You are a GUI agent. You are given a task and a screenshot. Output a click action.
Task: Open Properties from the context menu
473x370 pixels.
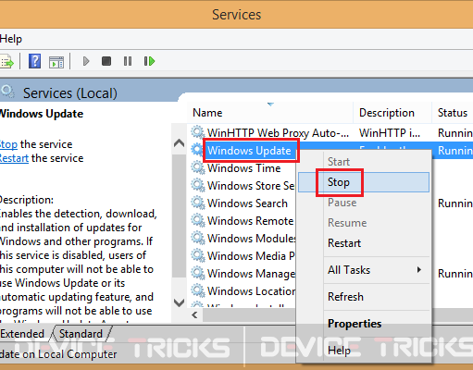coord(355,324)
